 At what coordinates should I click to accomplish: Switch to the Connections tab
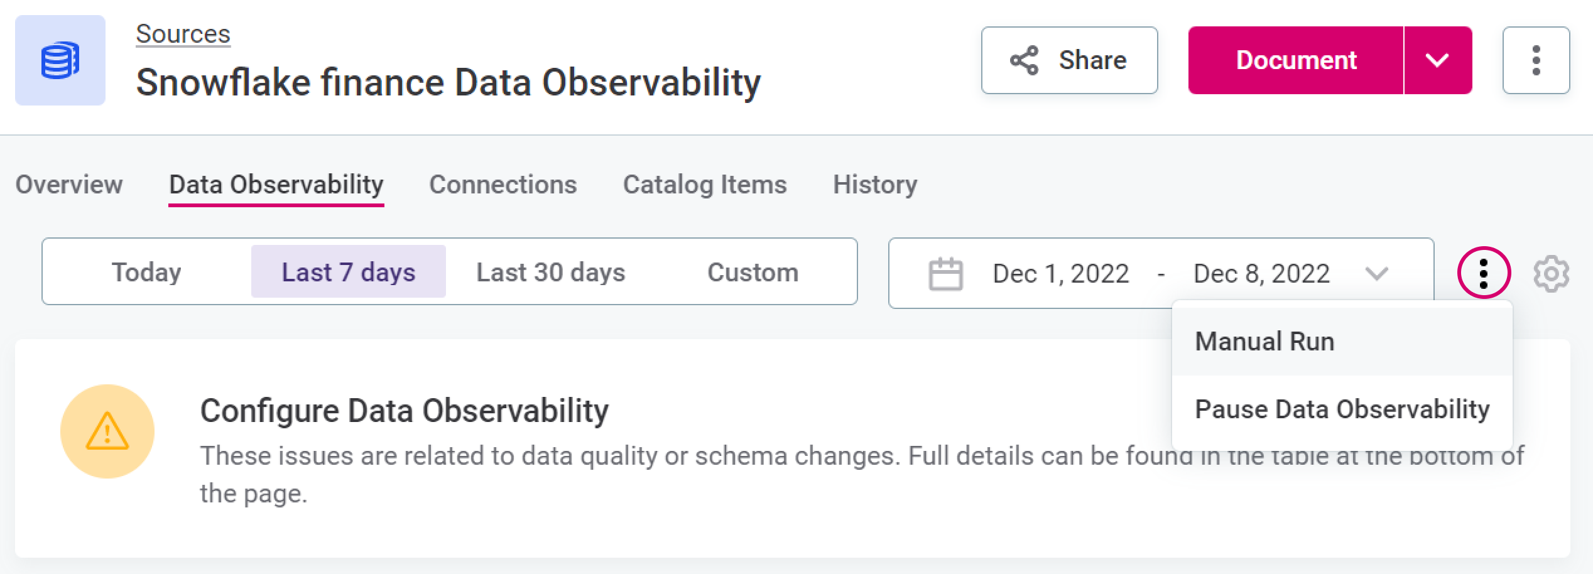click(503, 185)
